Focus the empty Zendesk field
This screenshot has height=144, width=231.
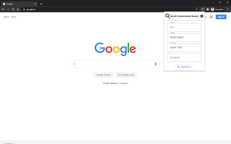pos(184,58)
